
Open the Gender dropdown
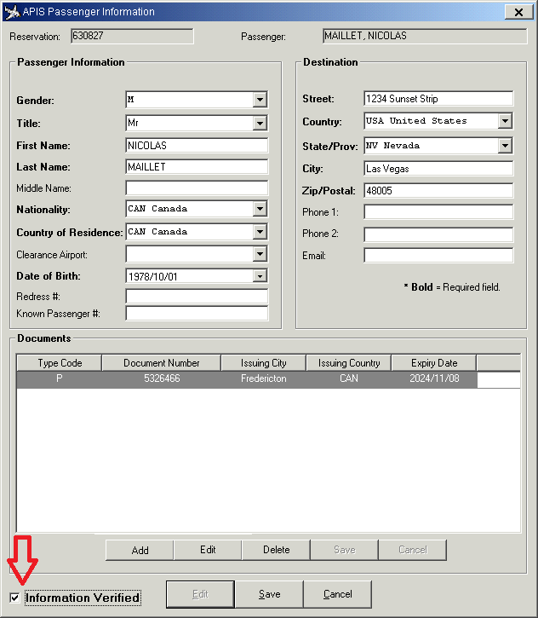click(x=260, y=100)
